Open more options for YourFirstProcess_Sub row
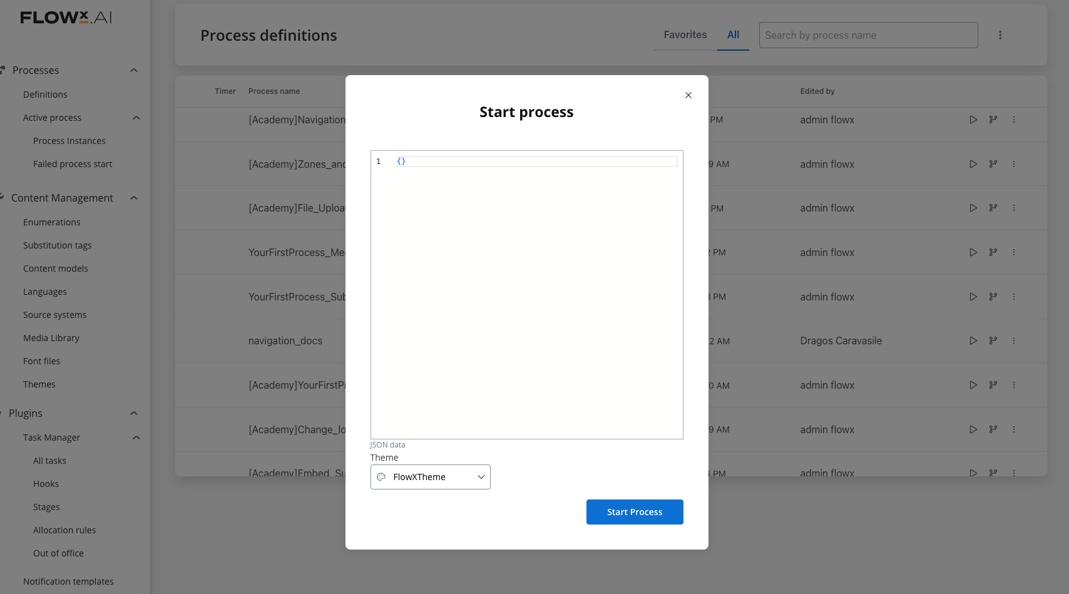The image size is (1069, 594). point(1014,297)
